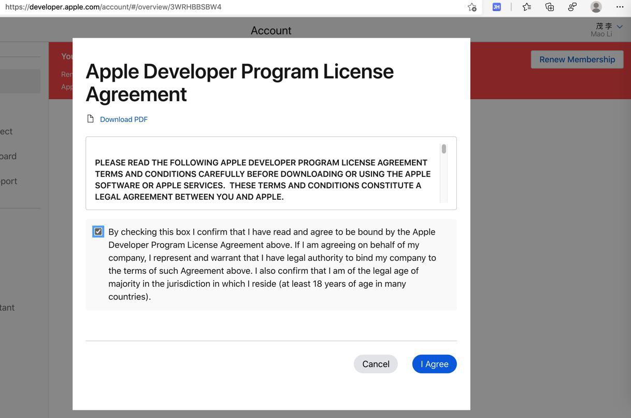Click the I Agree button
Viewport: 631px width, 418px height.
[x=434, y=364]
